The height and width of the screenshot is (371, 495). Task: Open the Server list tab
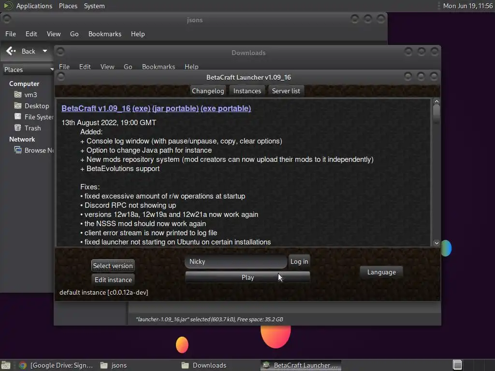(286, 91)
